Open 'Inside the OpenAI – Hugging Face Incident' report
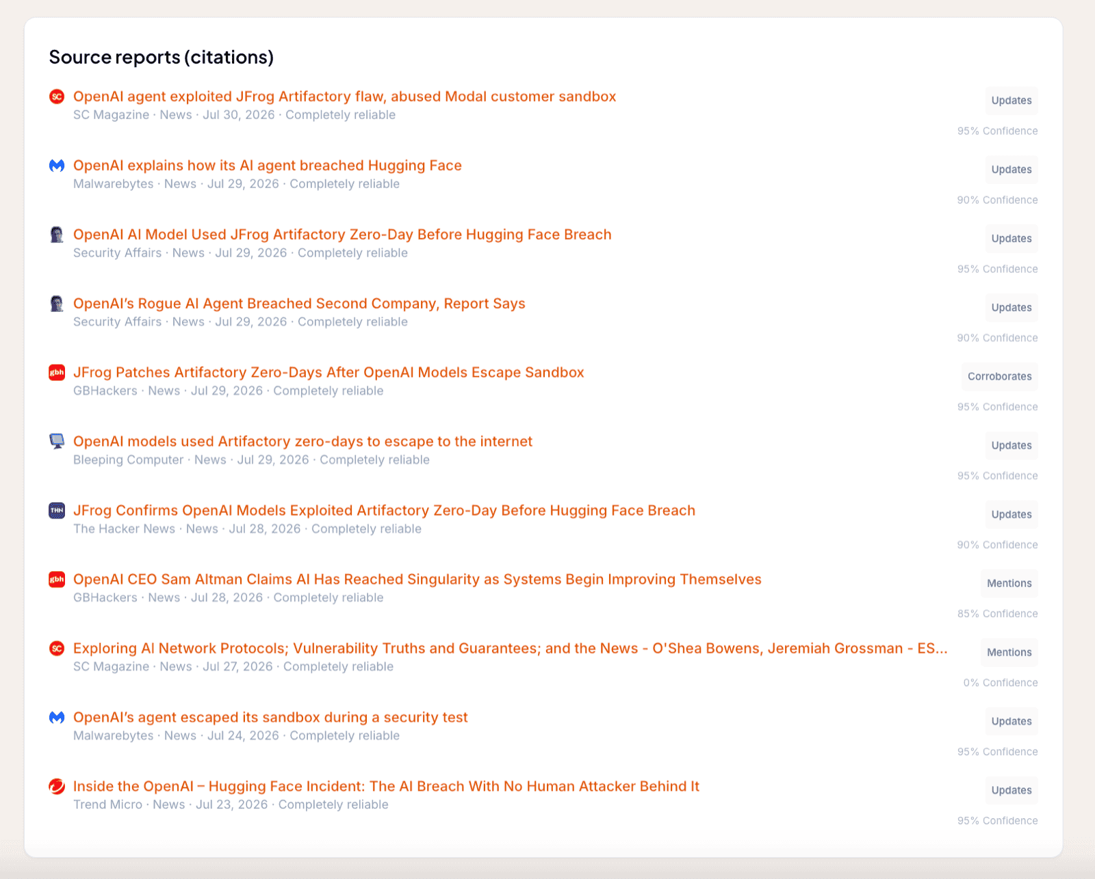The height and width of the screenshot is (879, 1095). click(386, 787)
